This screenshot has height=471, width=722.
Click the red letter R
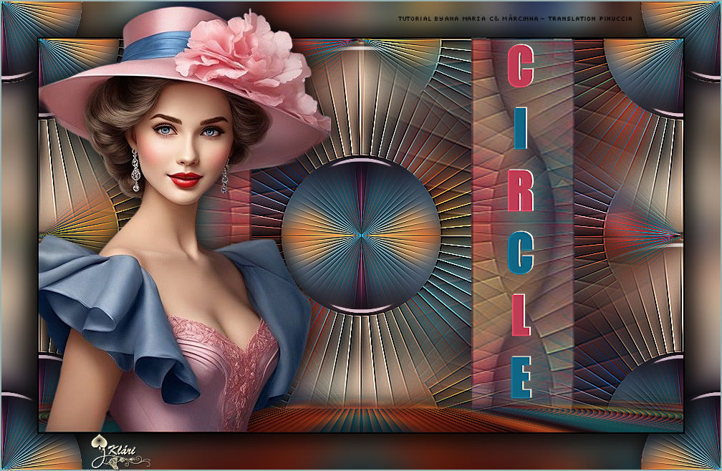(x=521, y=192)
